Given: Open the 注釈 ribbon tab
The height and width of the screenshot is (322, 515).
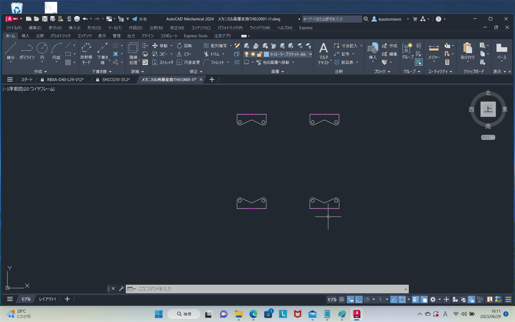Looking at the screenshot, I should (x=40, y=36).
